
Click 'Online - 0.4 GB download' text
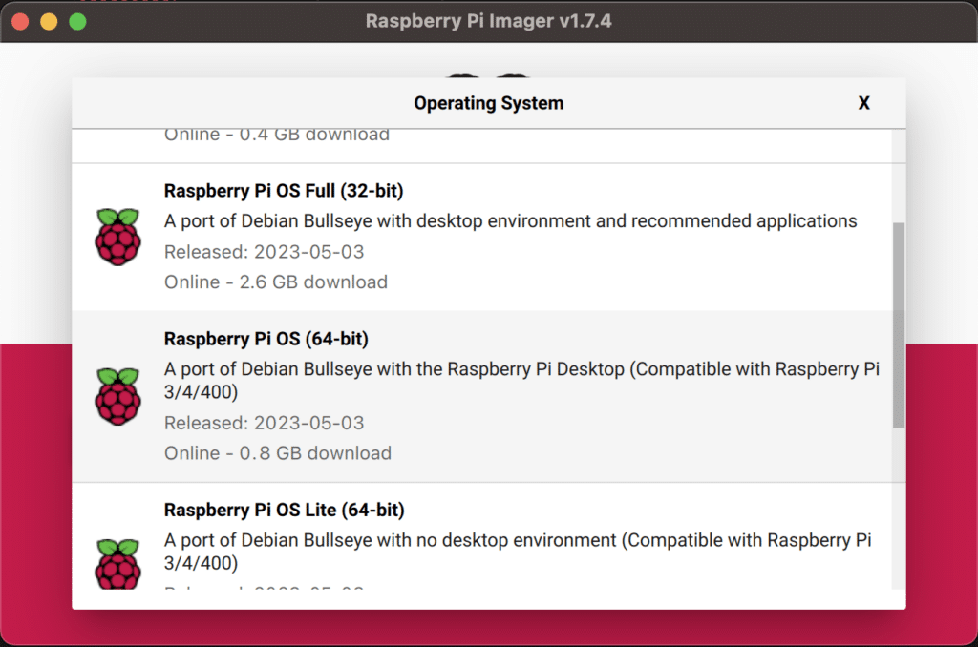(x=277, y=136)
